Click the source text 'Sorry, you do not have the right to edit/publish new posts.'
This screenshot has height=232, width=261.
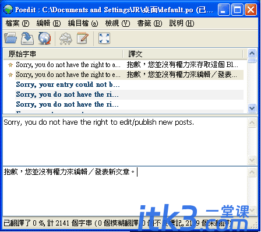(99, 122)
